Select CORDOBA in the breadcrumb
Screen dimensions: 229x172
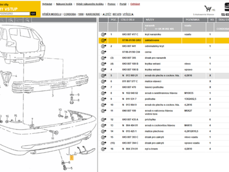pyautogui.click(x=70, y=14)
